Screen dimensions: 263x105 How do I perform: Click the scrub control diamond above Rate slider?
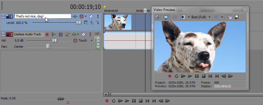coord(61,99)
